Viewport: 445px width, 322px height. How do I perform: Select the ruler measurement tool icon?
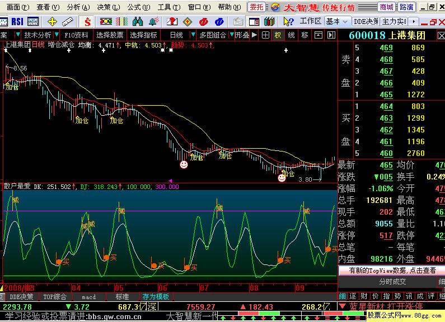67,22
